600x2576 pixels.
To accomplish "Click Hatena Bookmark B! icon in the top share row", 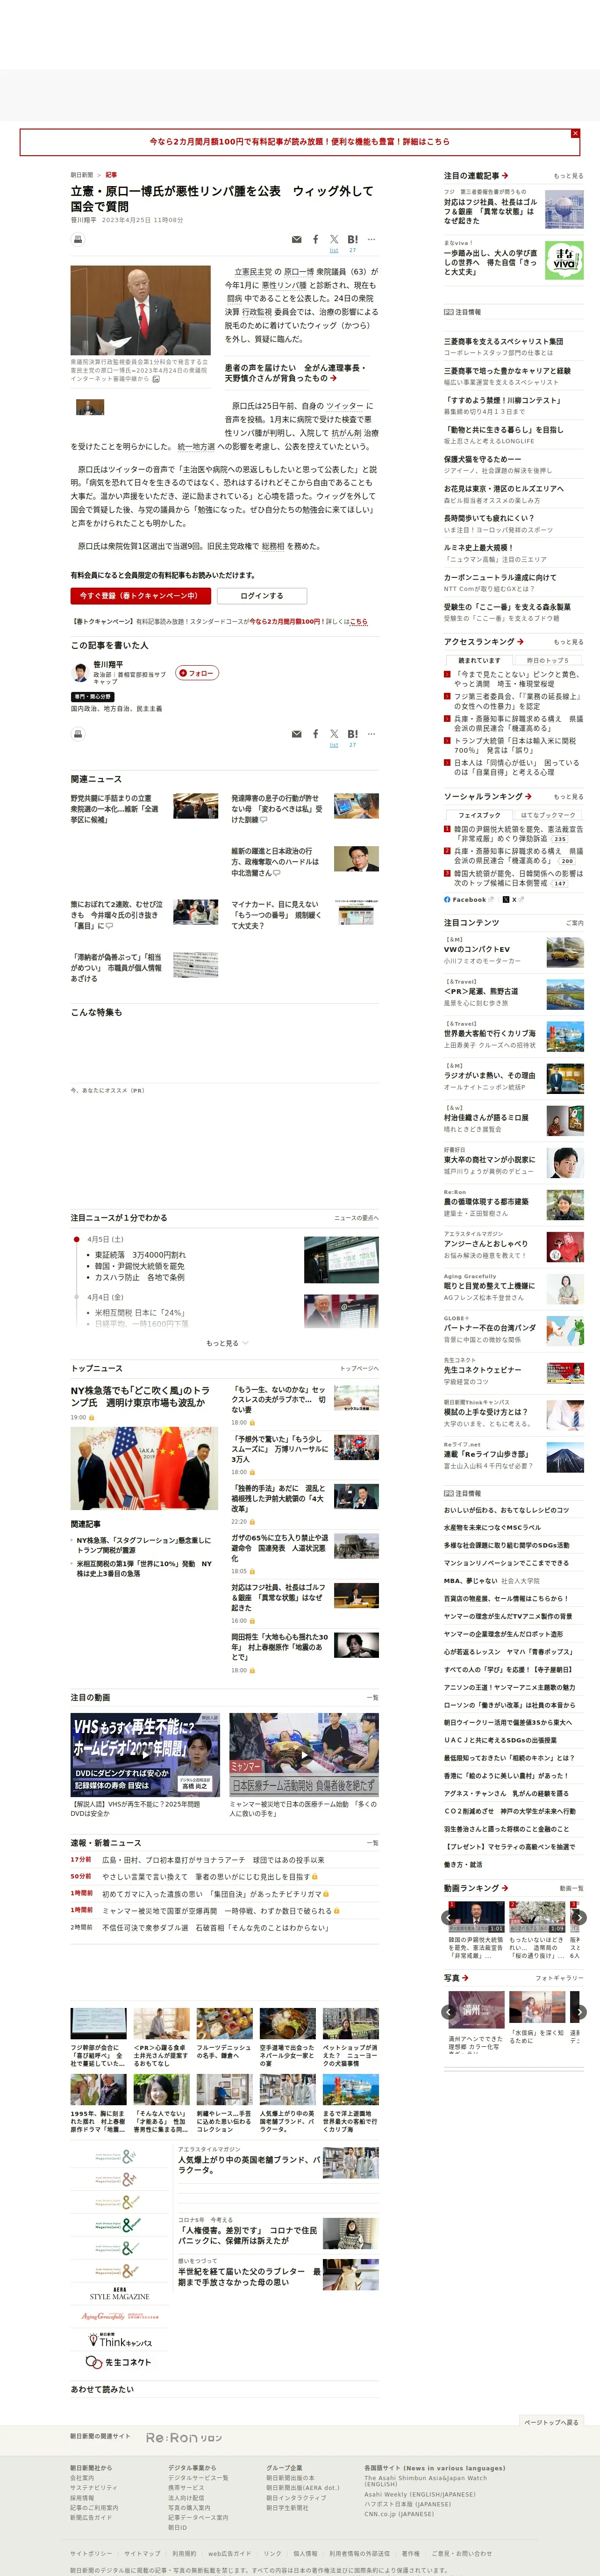I will click(352, 240).
